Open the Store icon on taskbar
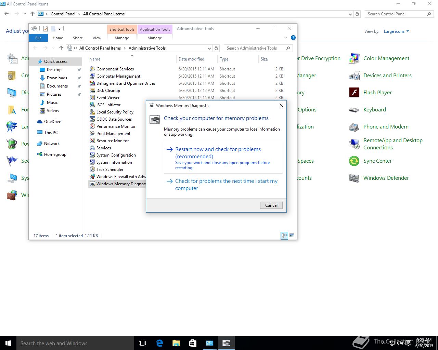Screen dimensions: 438x350 [193, 343]
